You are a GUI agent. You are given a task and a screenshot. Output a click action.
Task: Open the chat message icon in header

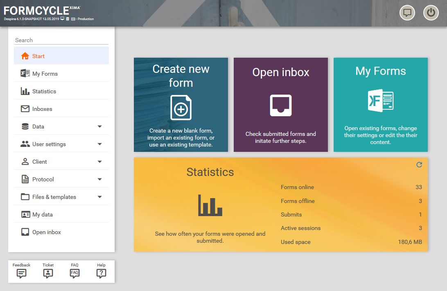407,13
